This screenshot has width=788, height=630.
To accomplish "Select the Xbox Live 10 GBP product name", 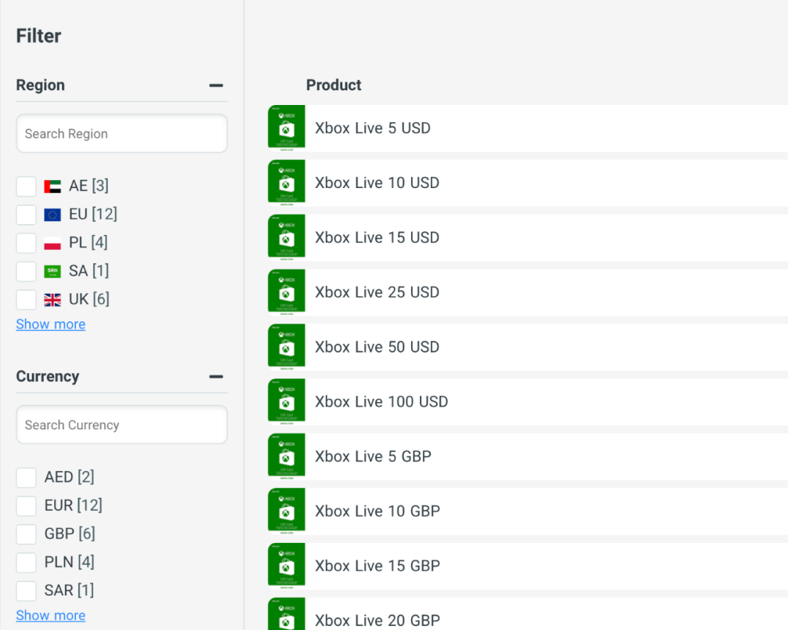I will click(378, 512).
